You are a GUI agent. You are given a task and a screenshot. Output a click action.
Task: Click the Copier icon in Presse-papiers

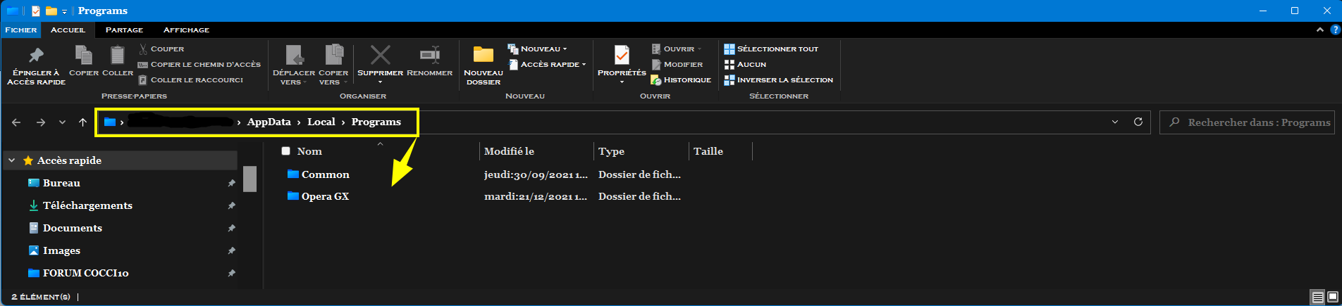pos(84,55)
